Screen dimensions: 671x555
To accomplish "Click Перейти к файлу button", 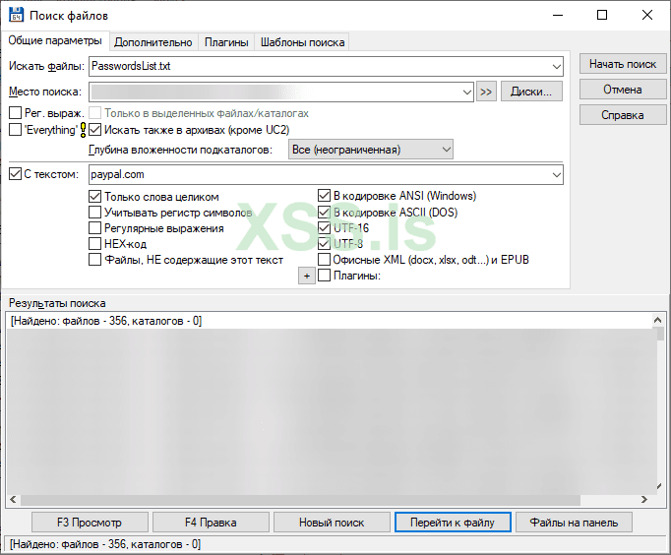I will pyautogui.click(x=453, y=523).
